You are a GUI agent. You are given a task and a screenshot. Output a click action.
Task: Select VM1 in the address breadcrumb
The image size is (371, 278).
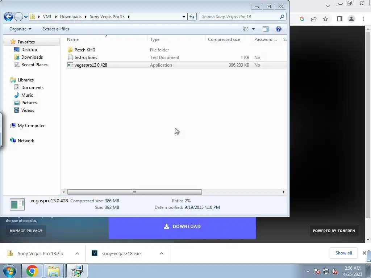click(47, 17)
